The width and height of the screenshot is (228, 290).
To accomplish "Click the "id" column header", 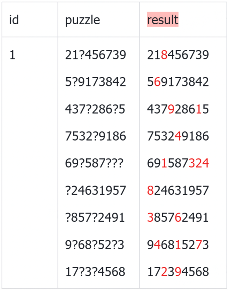I will pyautogui.click(x=14, y=20).
